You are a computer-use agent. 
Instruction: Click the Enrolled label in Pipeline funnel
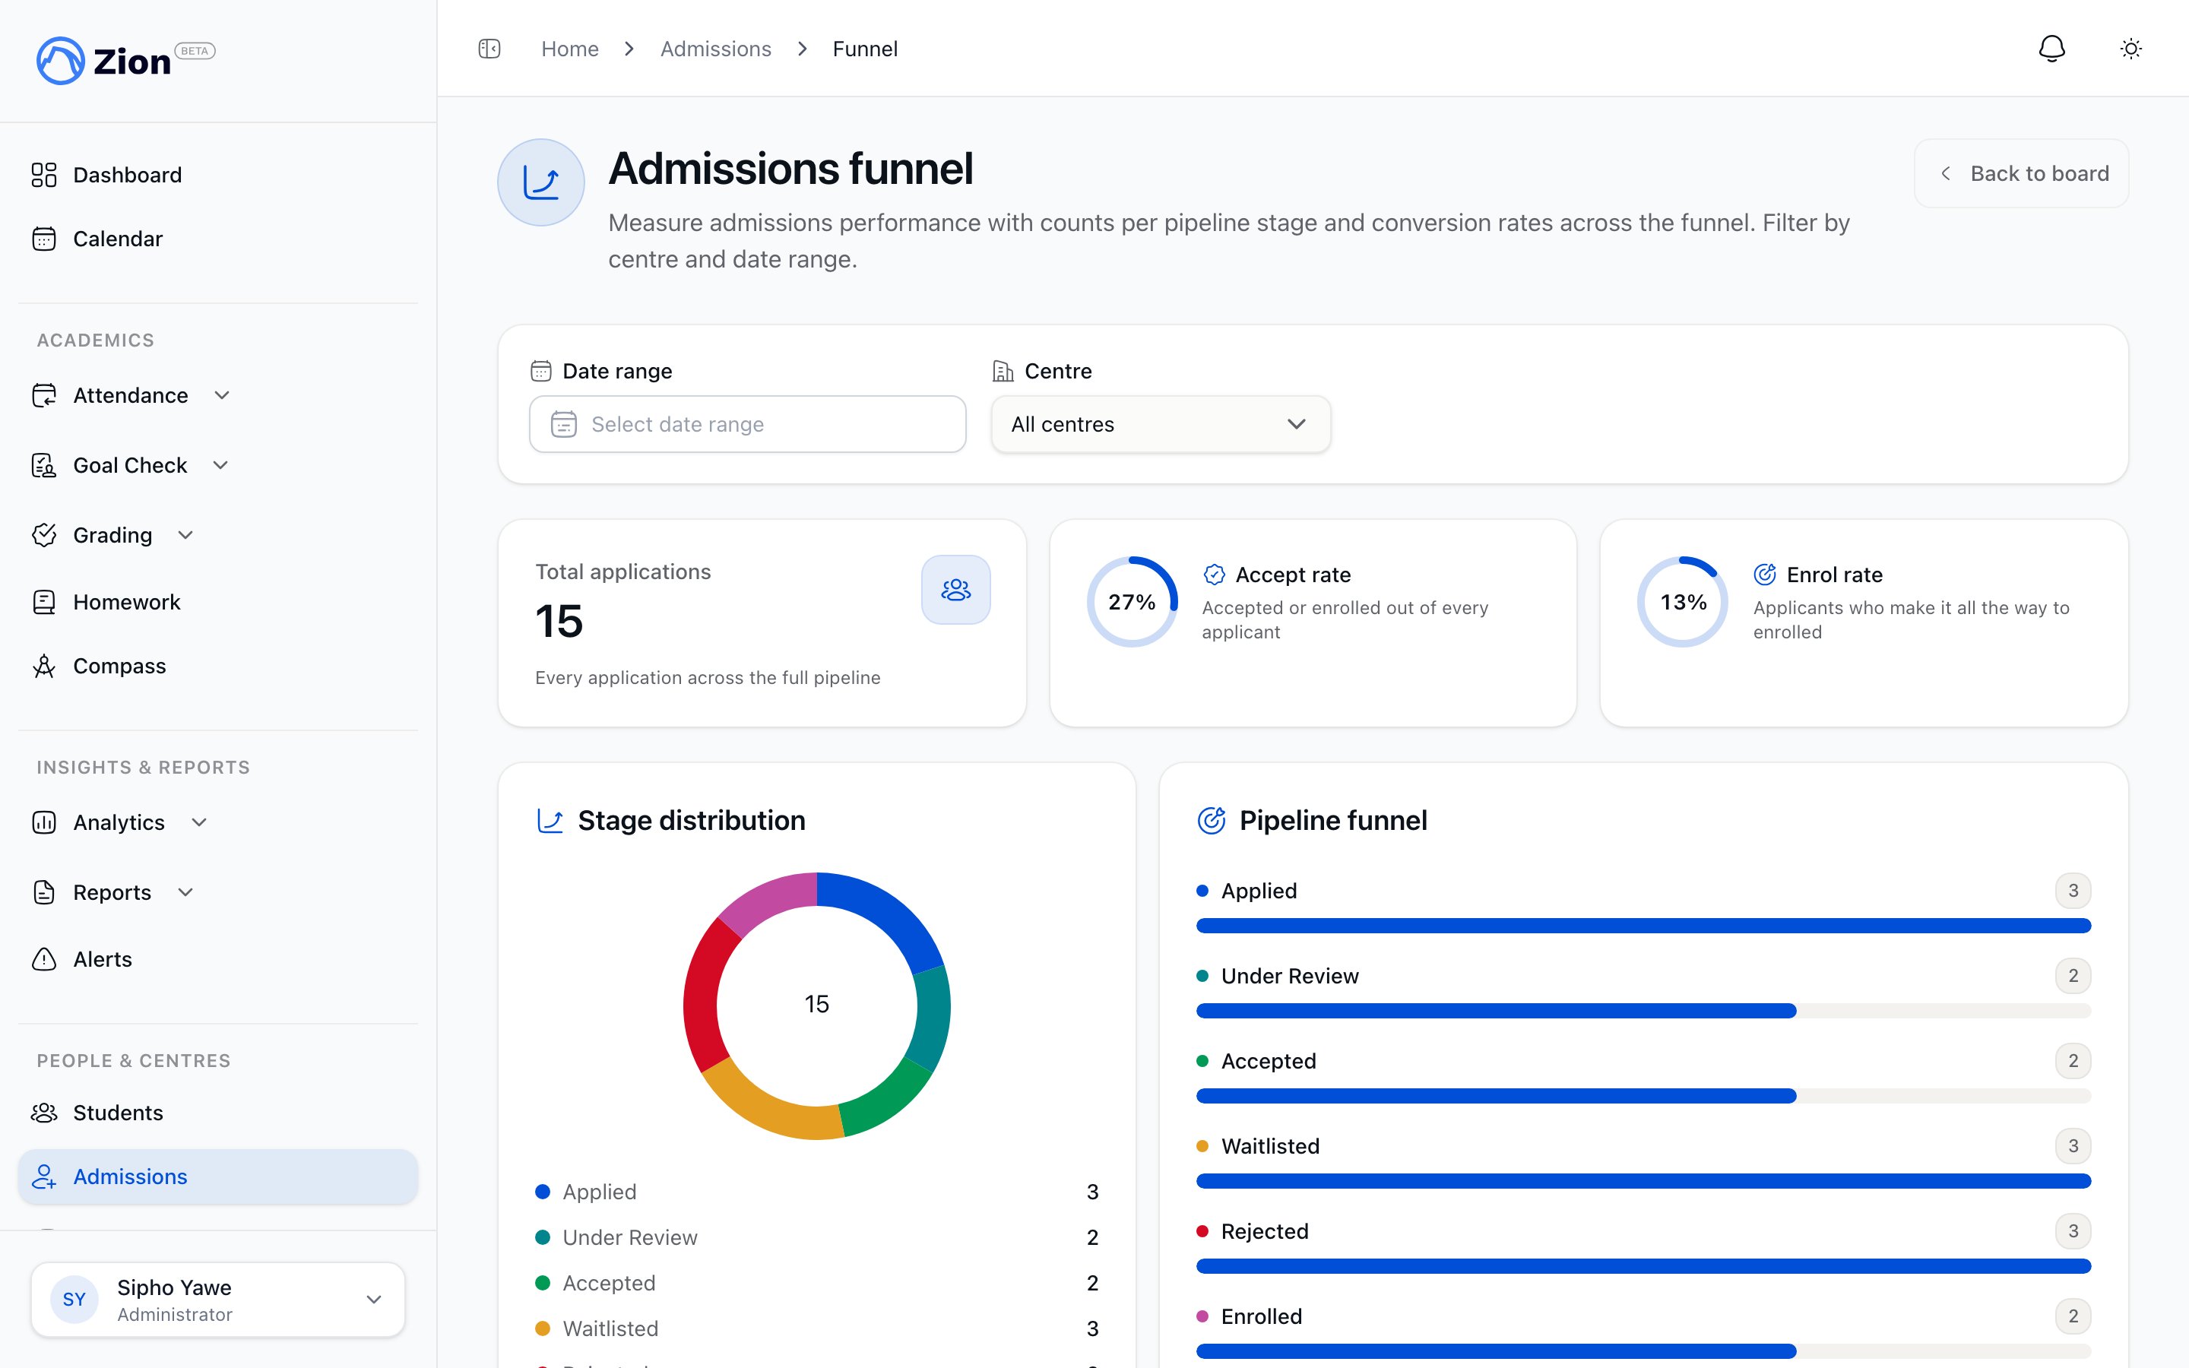tap(1261, 1316)
